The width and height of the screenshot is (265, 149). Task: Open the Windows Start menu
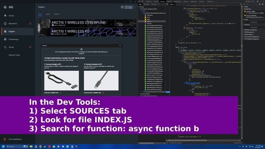3,147
